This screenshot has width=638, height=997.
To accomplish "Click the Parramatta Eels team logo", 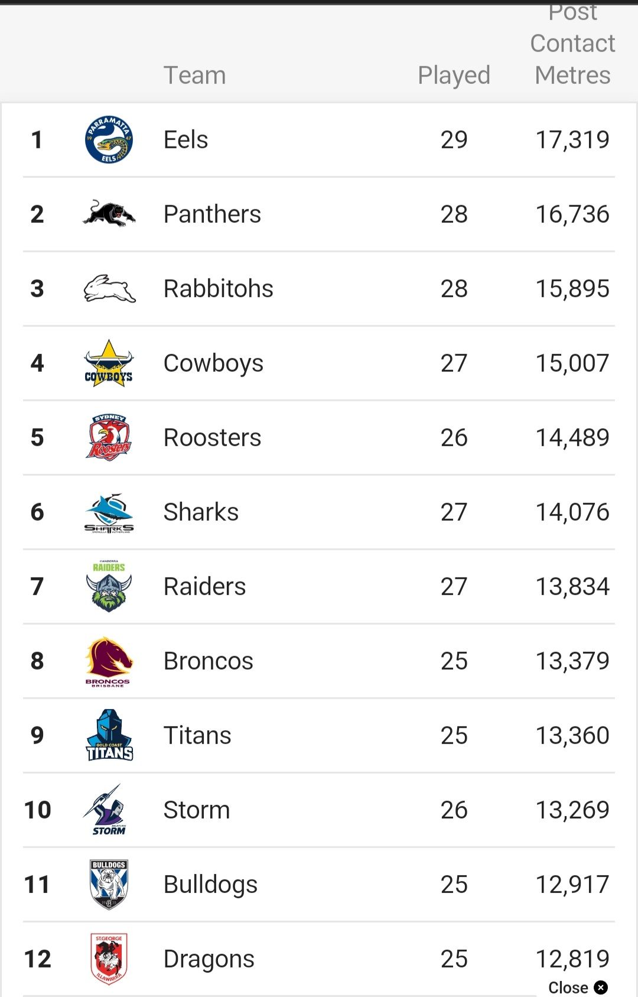I will (x=109, y=139).
